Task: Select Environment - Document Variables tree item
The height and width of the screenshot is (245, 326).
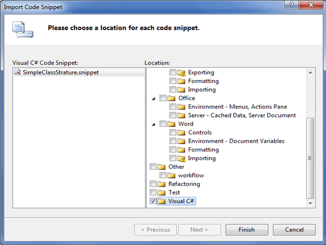Action: click(236, 141)
